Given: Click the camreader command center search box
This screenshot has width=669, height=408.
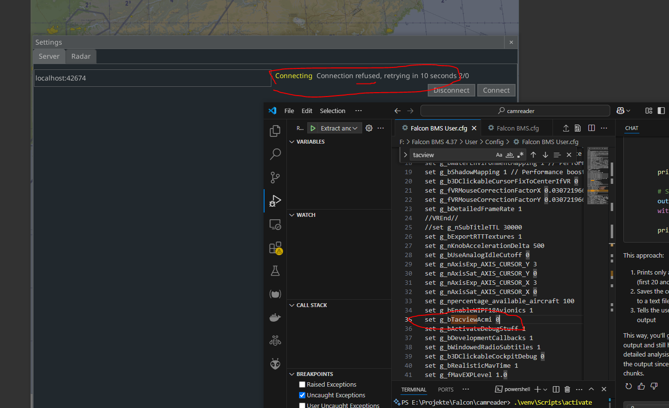Looking at the screenshot, I should 516,111.
